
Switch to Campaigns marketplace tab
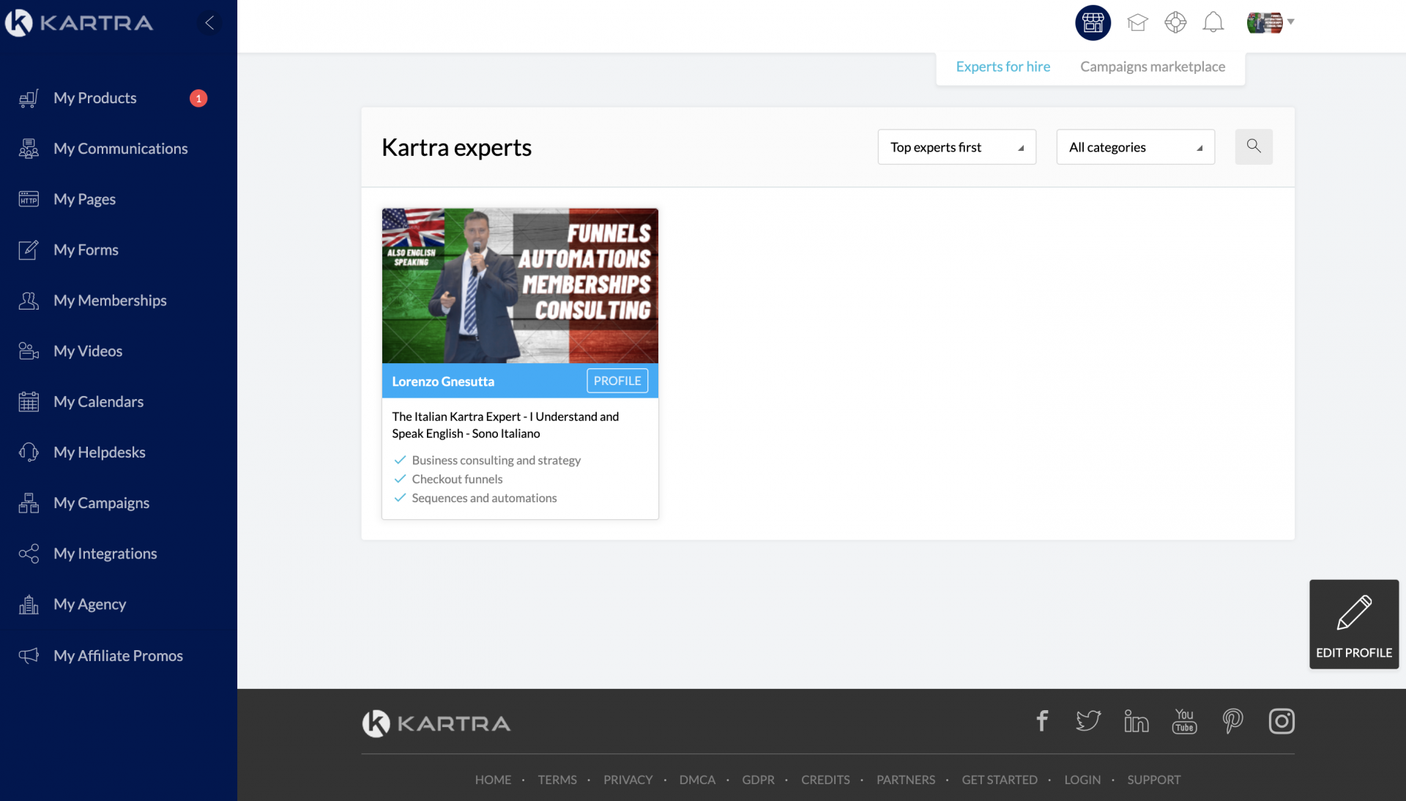[x=1152, y=67]
